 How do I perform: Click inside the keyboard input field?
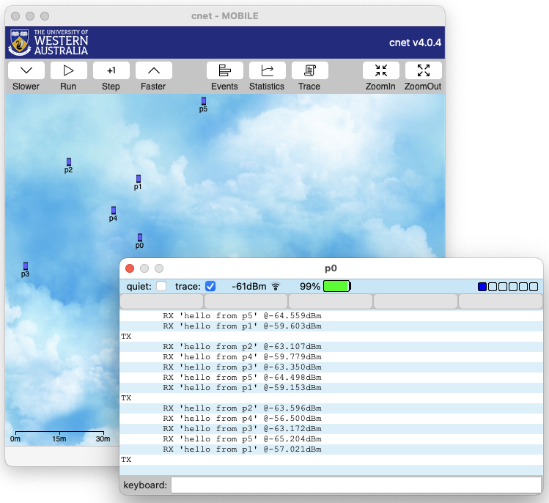[356, 485]
